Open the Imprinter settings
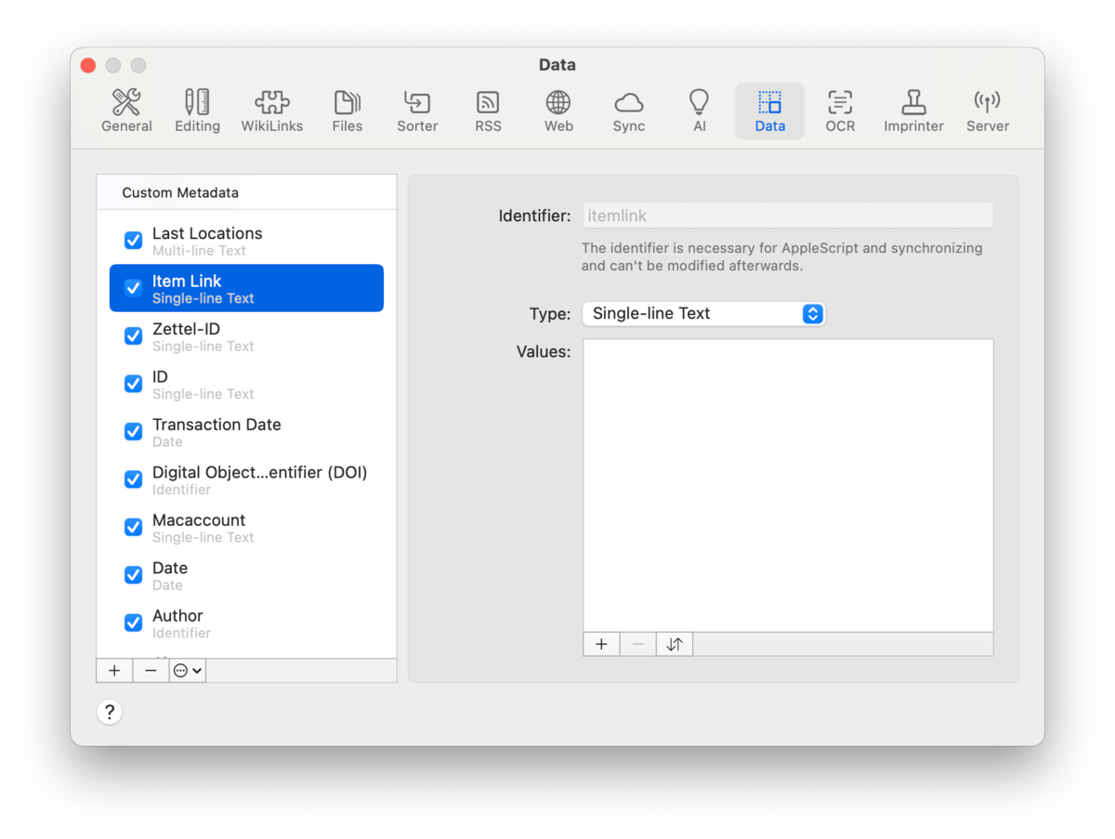Viewport: 1115px width, 839px height. (x=913, y=111)
